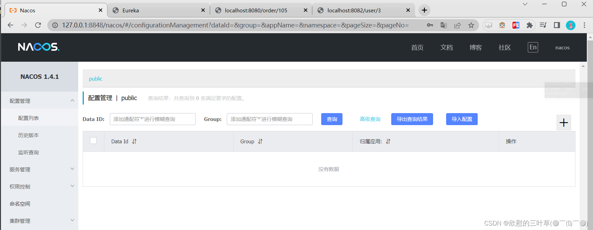Sort by Data Id column arrows

(x=134, y=141)
